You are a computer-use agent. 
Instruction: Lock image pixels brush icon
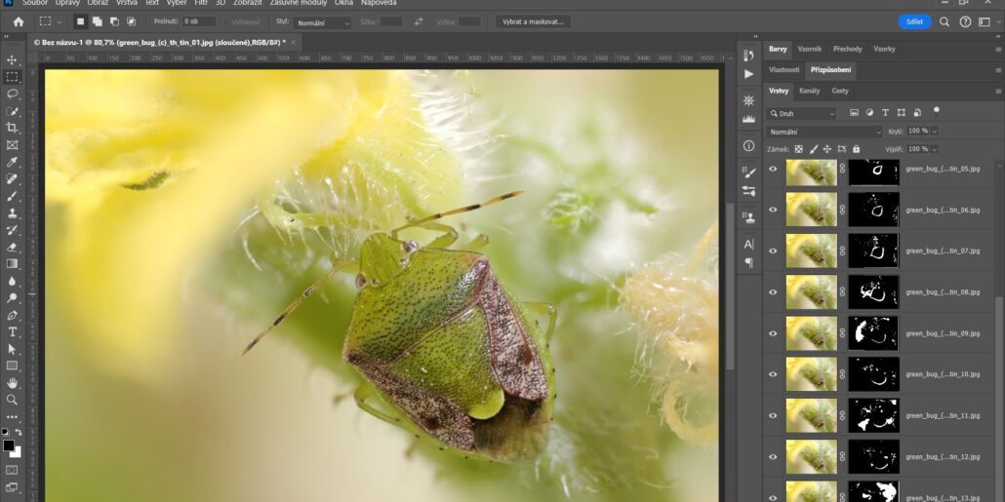814,148
